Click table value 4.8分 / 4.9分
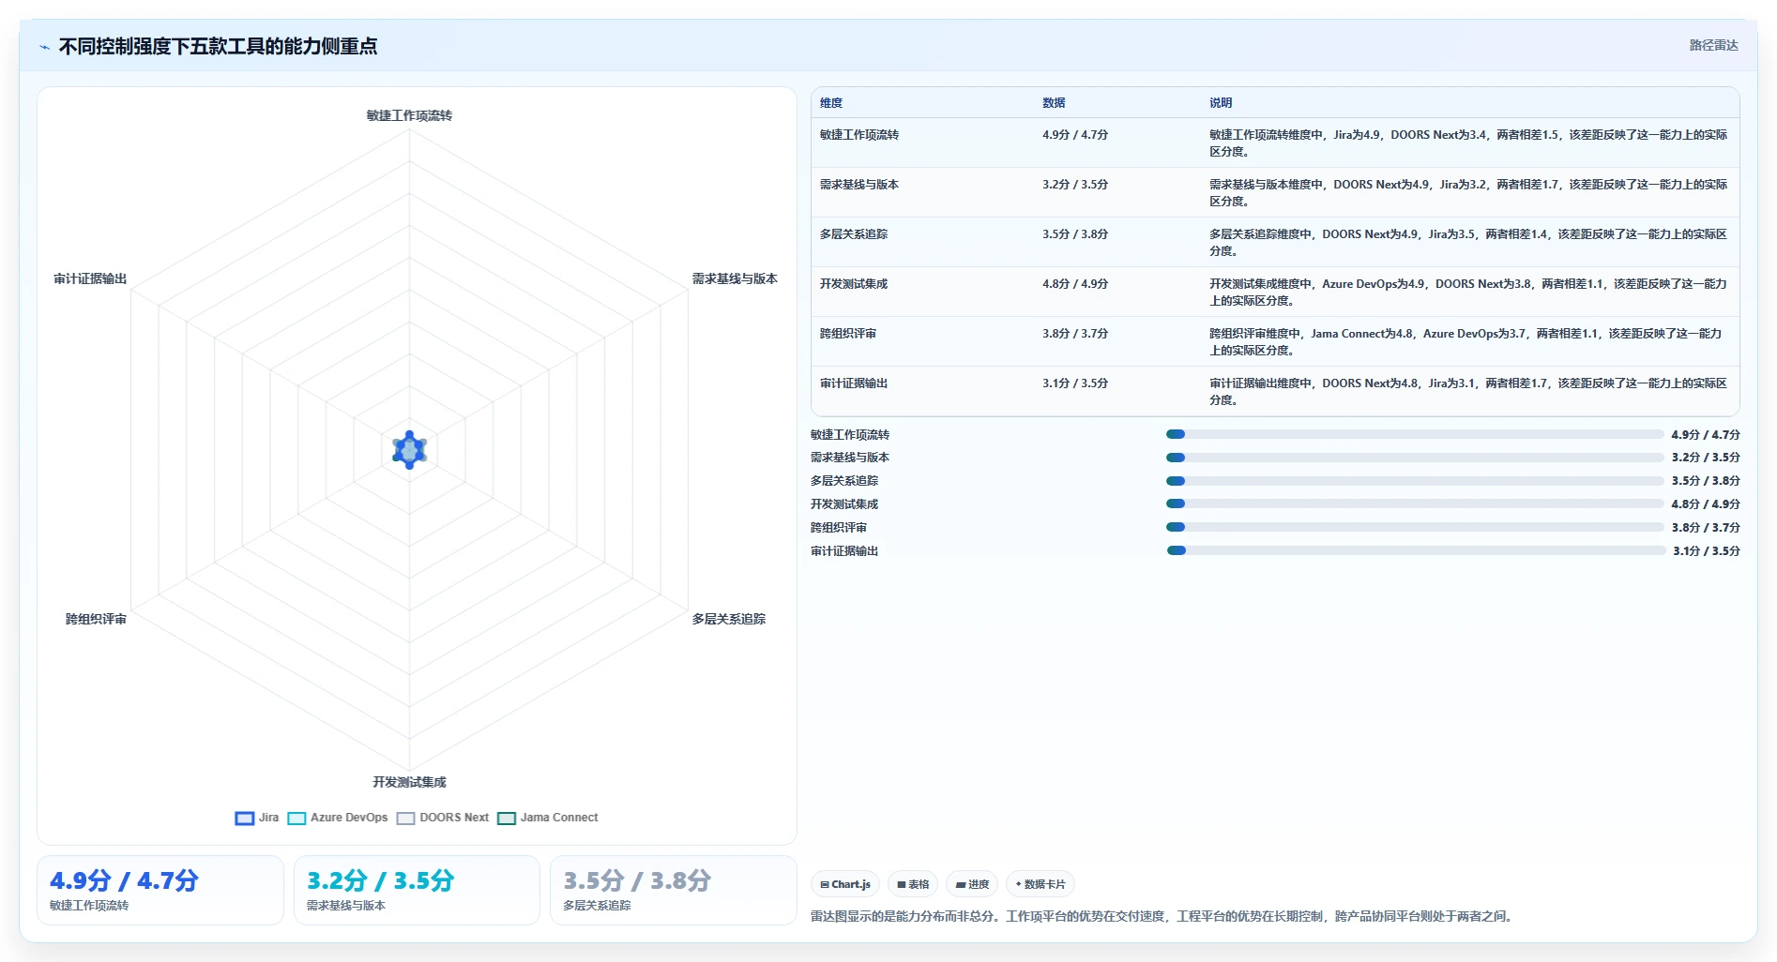 click(1075, 284)
